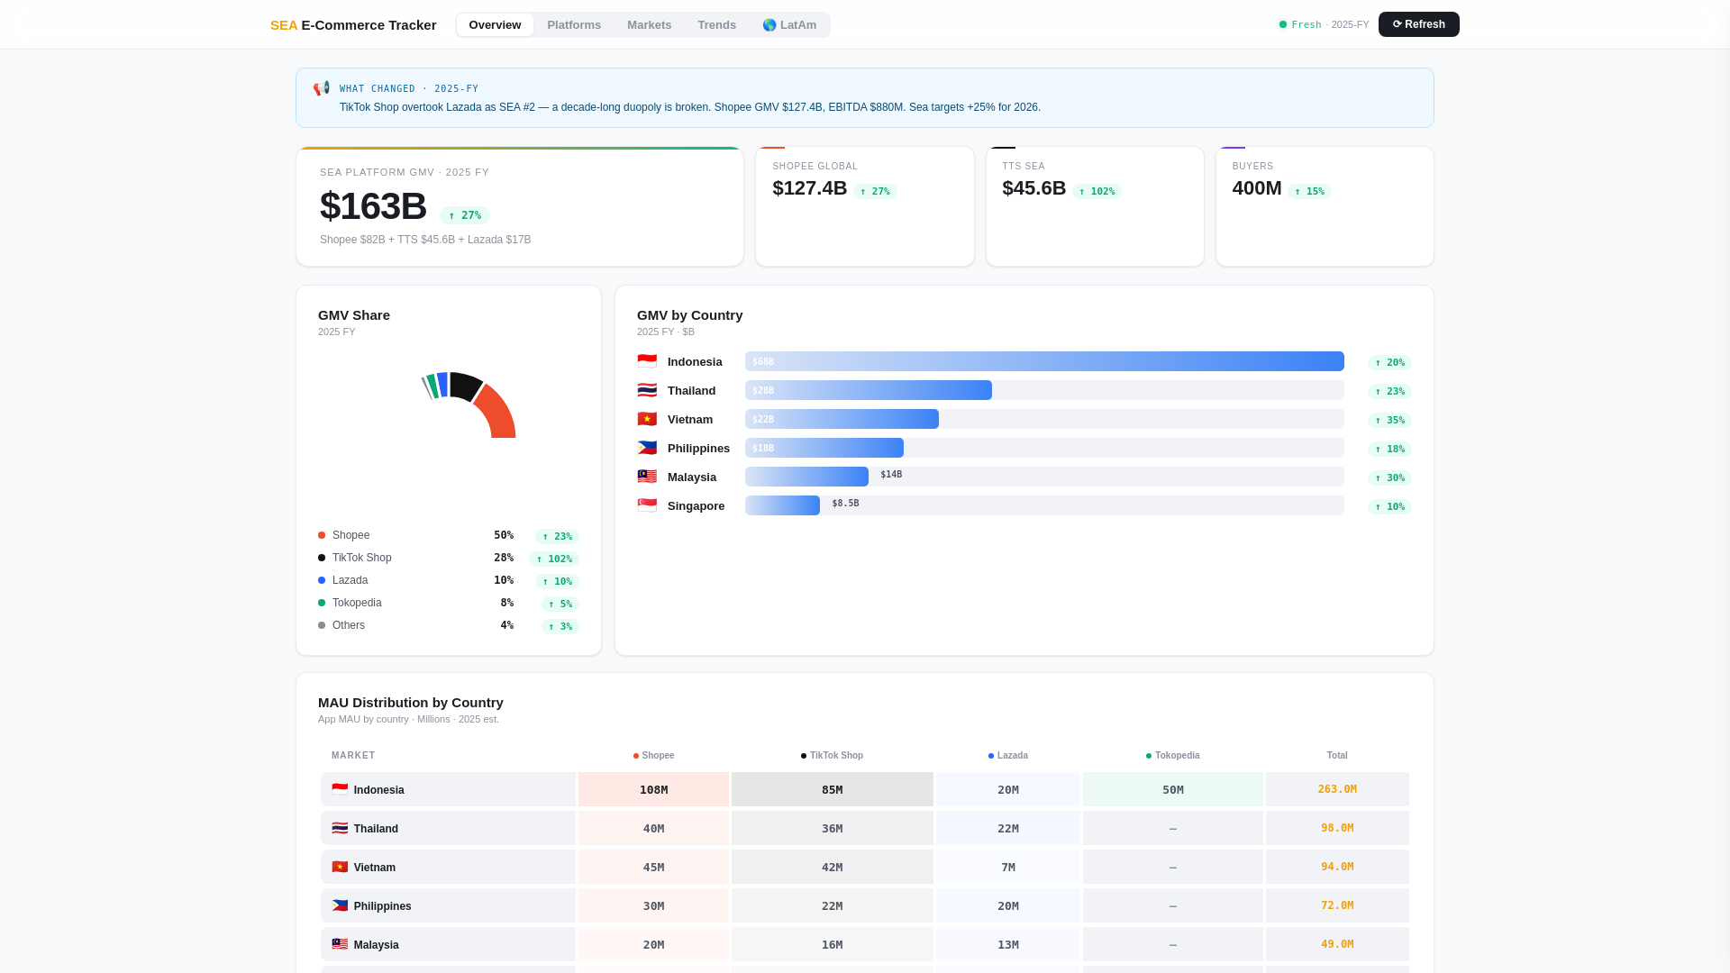
Task: Click the Tokopedia 8% share row
Action: point(449,603)
